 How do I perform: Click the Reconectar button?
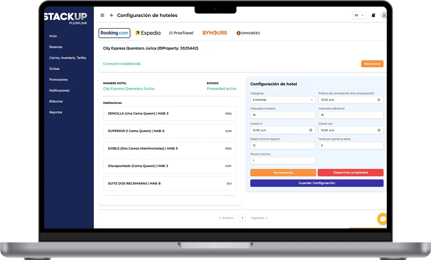[372, 64]
